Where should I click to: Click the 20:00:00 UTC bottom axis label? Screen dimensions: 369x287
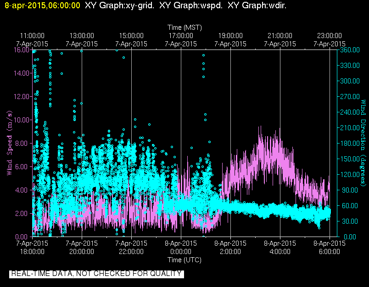82,252
